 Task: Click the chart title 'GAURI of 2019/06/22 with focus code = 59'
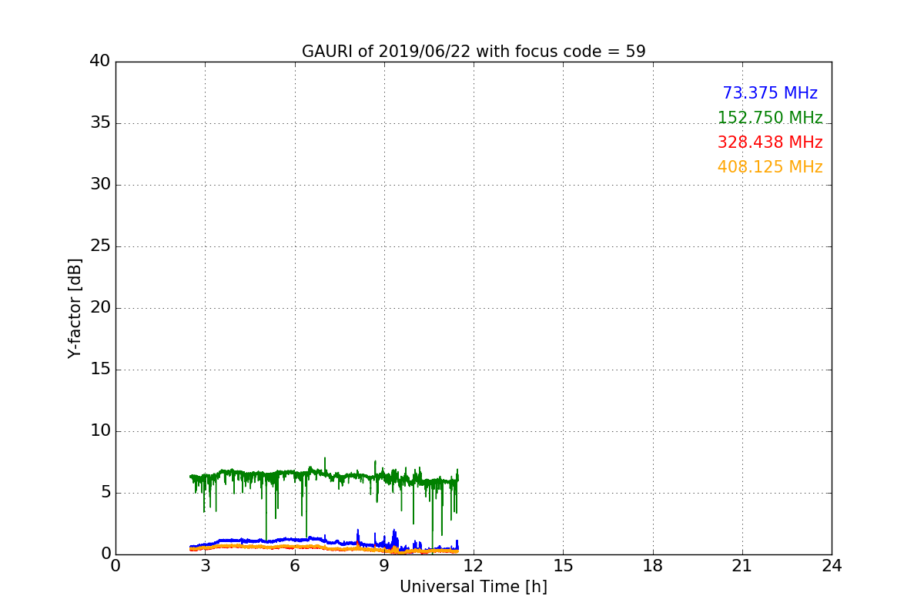coord(474,52)
